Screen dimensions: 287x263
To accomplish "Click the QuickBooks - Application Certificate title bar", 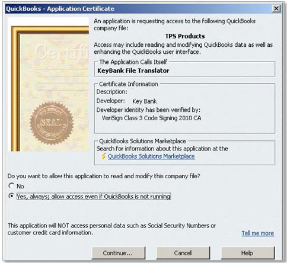I will tap(138, 9).
